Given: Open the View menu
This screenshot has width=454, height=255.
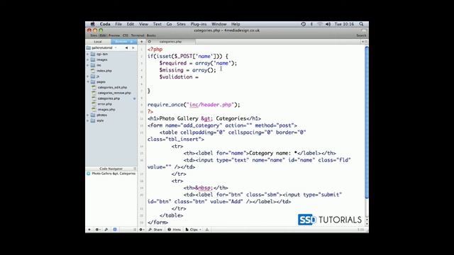Looking at the screenshot, I should 143,24.
